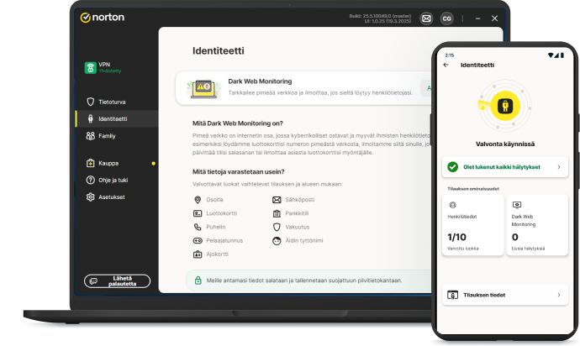
Task: Expand the 'Olet lukenut kaikki hälytykset' row
Action: pos(504,167)
